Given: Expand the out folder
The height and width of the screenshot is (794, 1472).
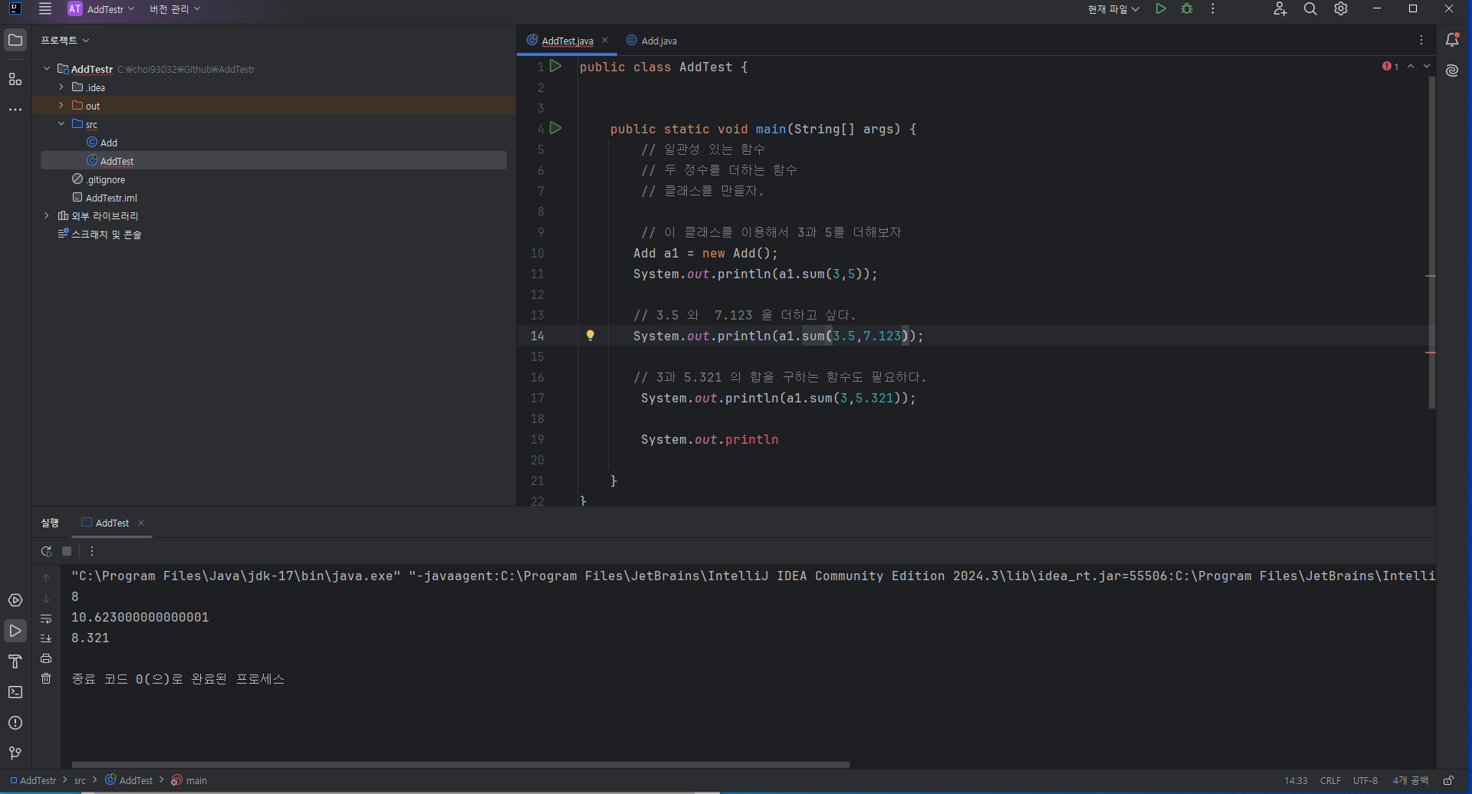Looking at the screenshot, I should point(61,106).
